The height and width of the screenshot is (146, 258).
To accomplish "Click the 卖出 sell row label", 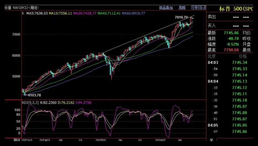I will point(212,17).
